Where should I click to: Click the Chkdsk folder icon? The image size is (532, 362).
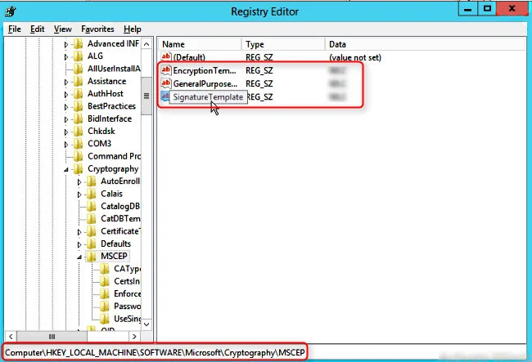coord(79,132)
